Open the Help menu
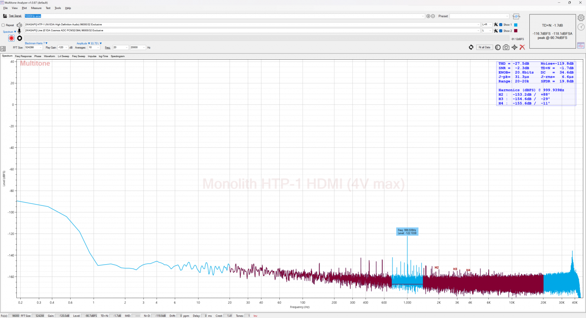The width and height of the screenshot is (586, 318). point(68,8)
